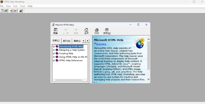The width and height of the screenshot is (205, 104).
Task: Select the Introducing HTML Help topic
Action: (x=71, y=46)
